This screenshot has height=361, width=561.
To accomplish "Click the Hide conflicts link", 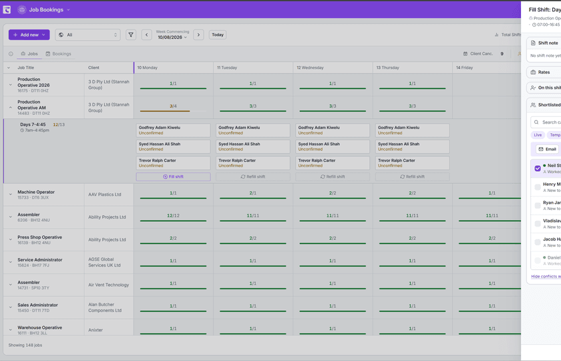I will click(x=546, y=277).
